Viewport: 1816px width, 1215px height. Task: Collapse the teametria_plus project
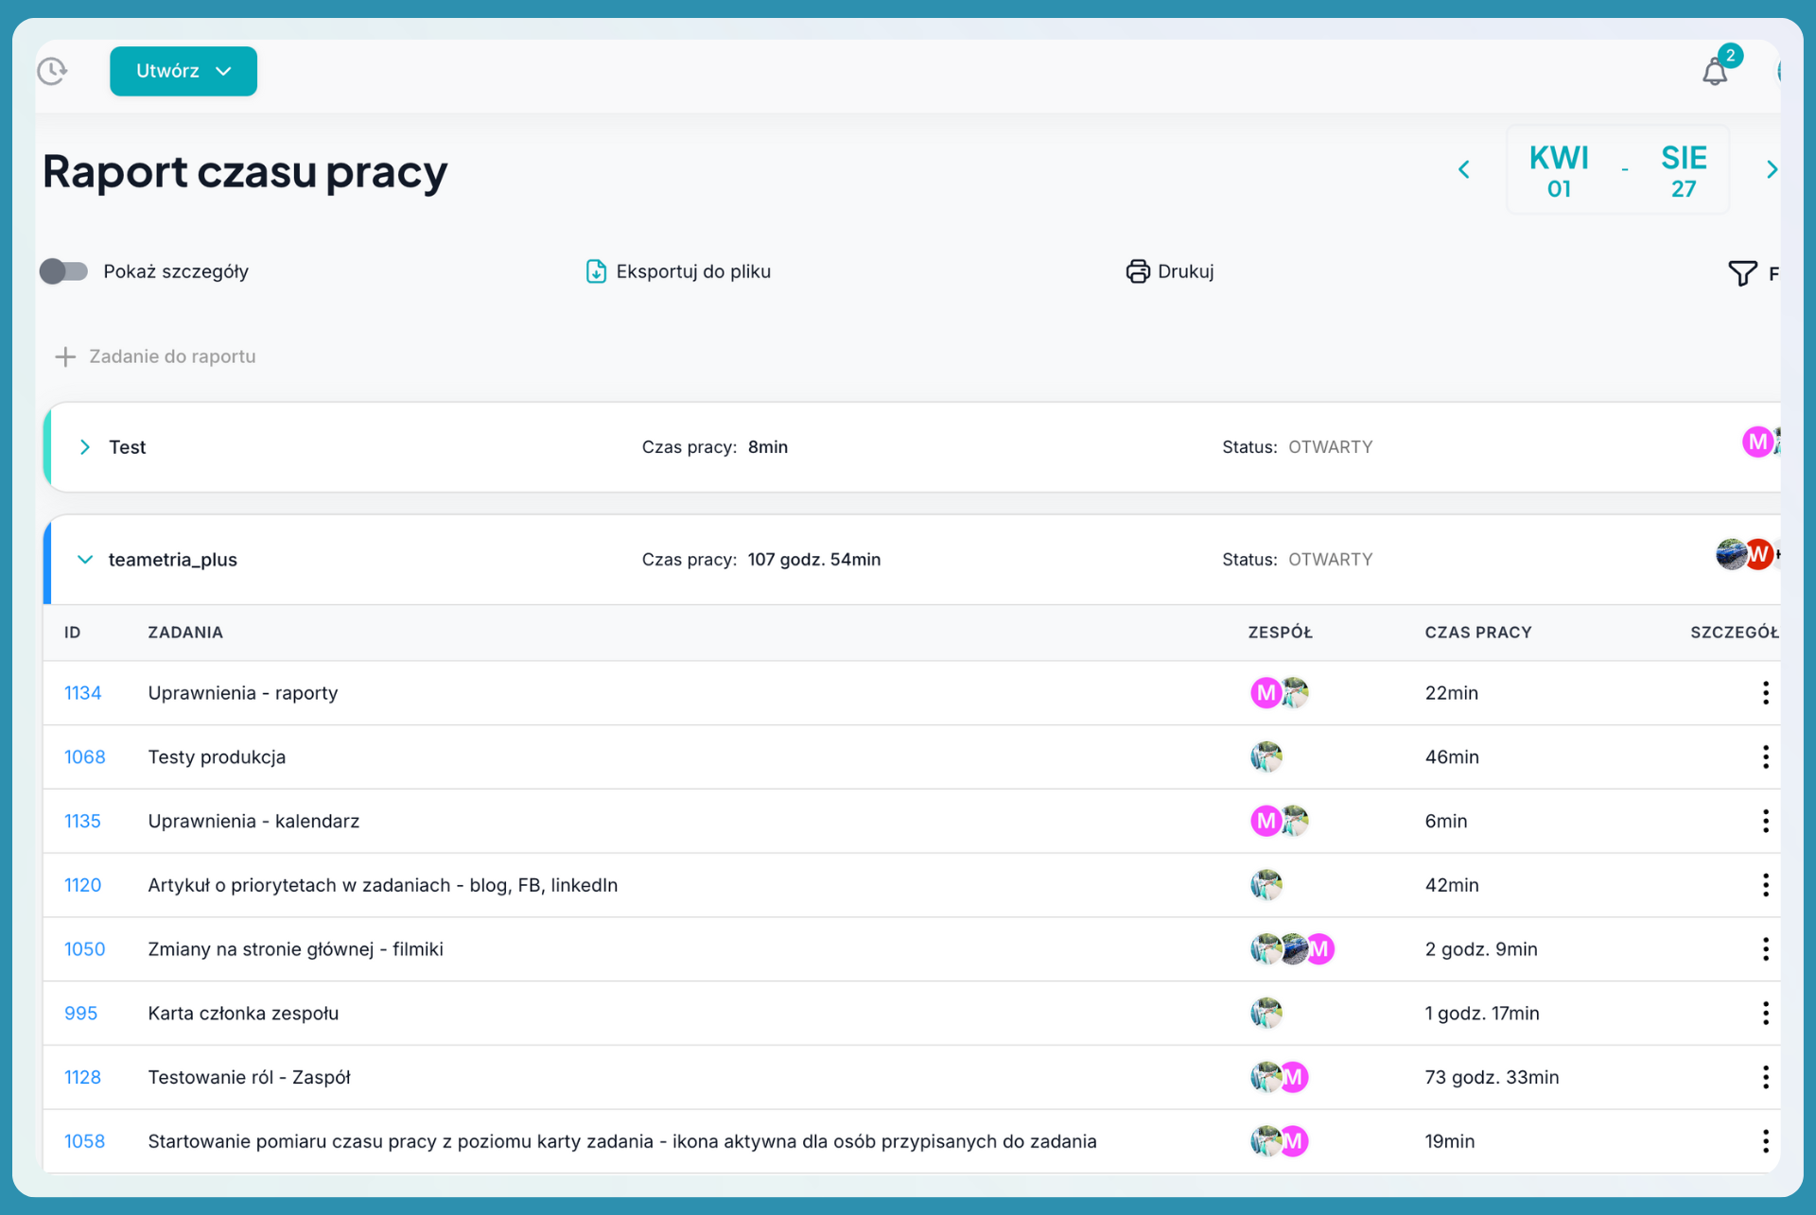click(x=85, y=560)
